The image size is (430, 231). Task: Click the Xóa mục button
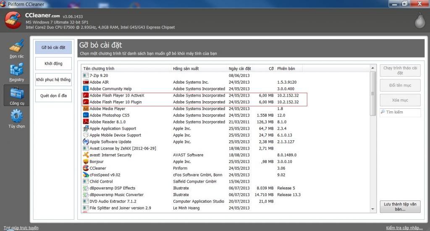click(x=400, y=100)
